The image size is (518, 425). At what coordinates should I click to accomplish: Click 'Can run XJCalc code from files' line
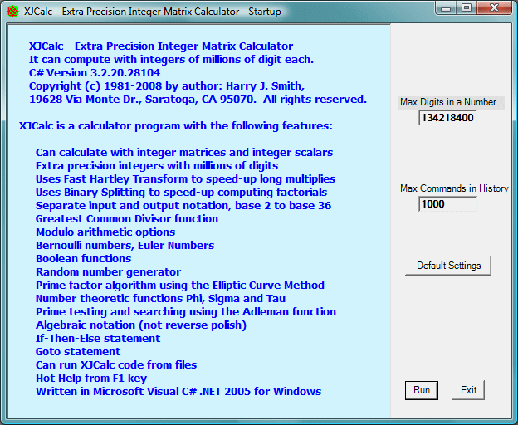click(x=116, y=365)
